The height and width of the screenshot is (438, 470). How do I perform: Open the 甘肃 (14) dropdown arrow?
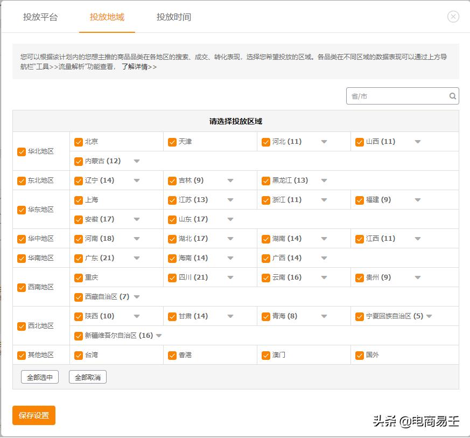click(230, 316)
